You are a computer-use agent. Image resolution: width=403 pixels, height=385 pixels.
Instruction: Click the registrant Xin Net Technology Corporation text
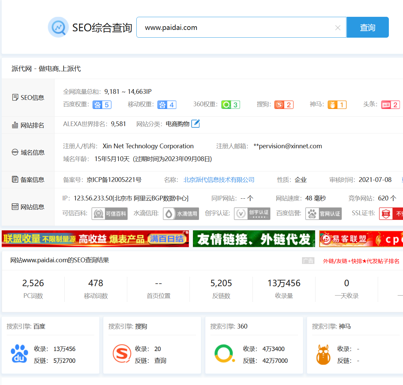click(148, 146)
